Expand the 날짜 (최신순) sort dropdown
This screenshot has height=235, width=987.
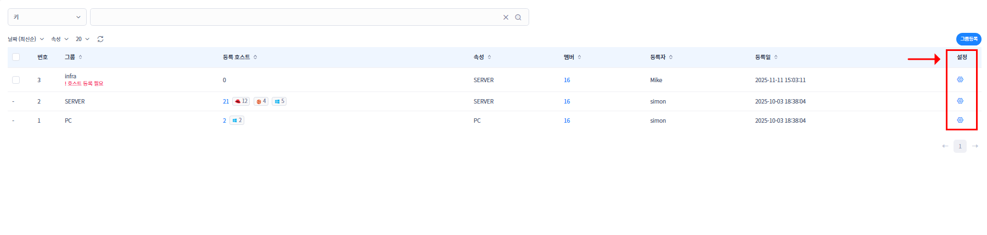(x=25, y=39)
